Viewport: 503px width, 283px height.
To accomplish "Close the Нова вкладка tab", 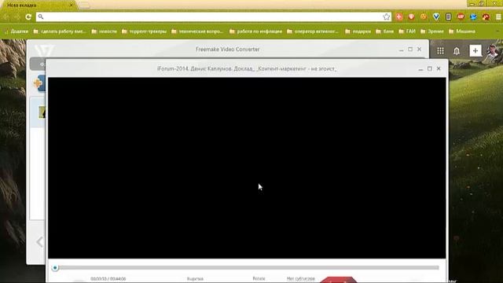I will tap(72, 6).
